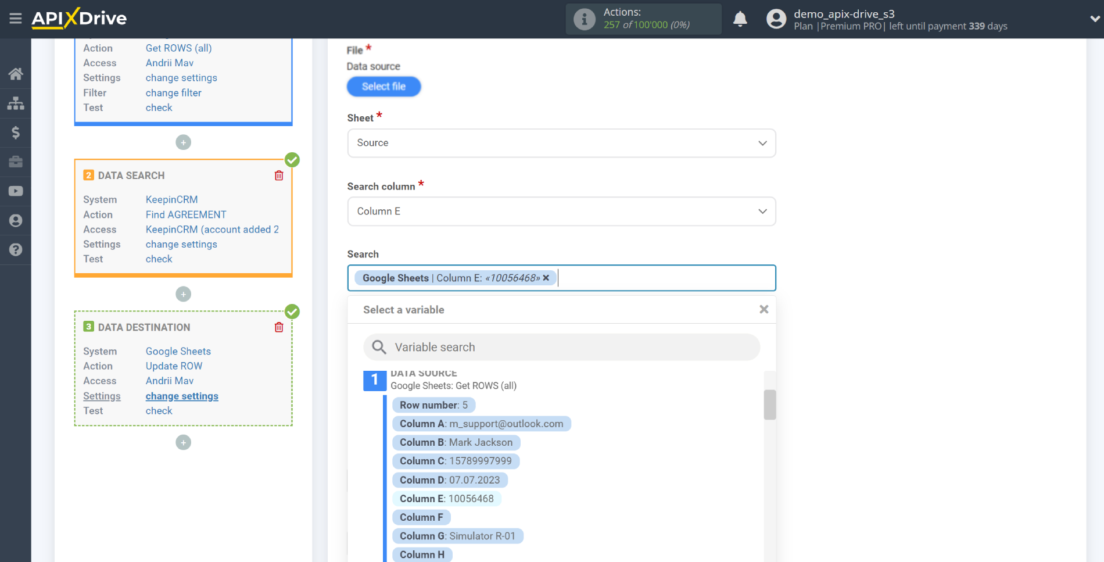Select Column B: Mark Jackson variable
The image size is (1104, 562).
(456, 442)
